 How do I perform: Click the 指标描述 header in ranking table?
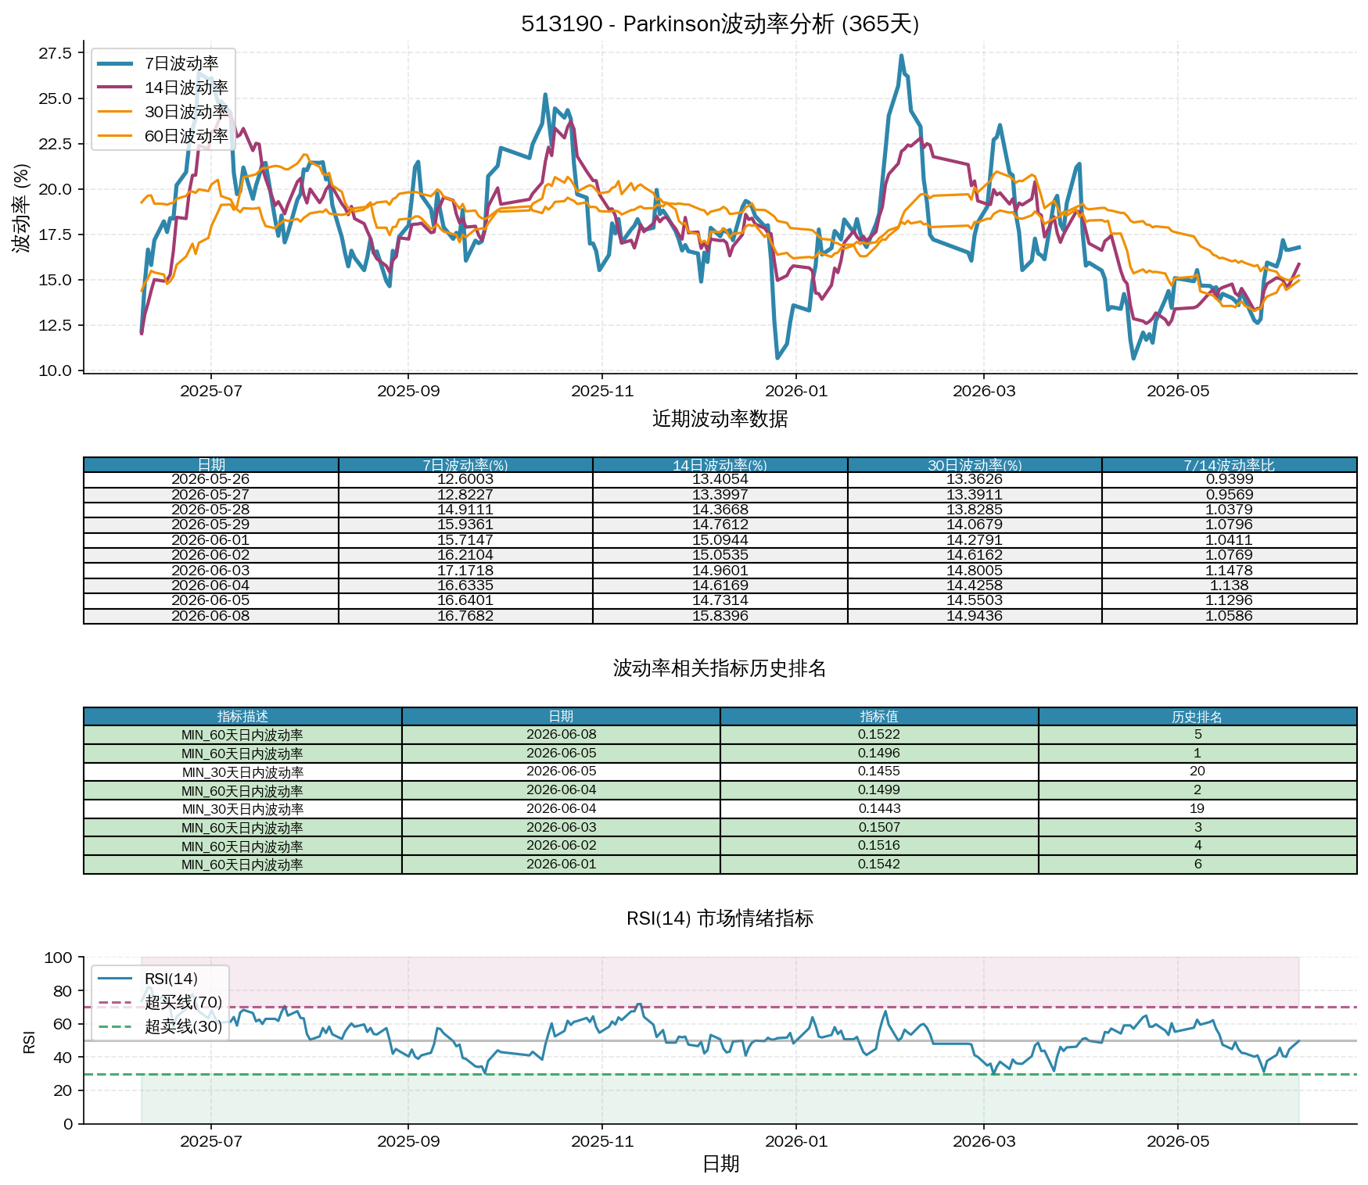tap(243, 717)
